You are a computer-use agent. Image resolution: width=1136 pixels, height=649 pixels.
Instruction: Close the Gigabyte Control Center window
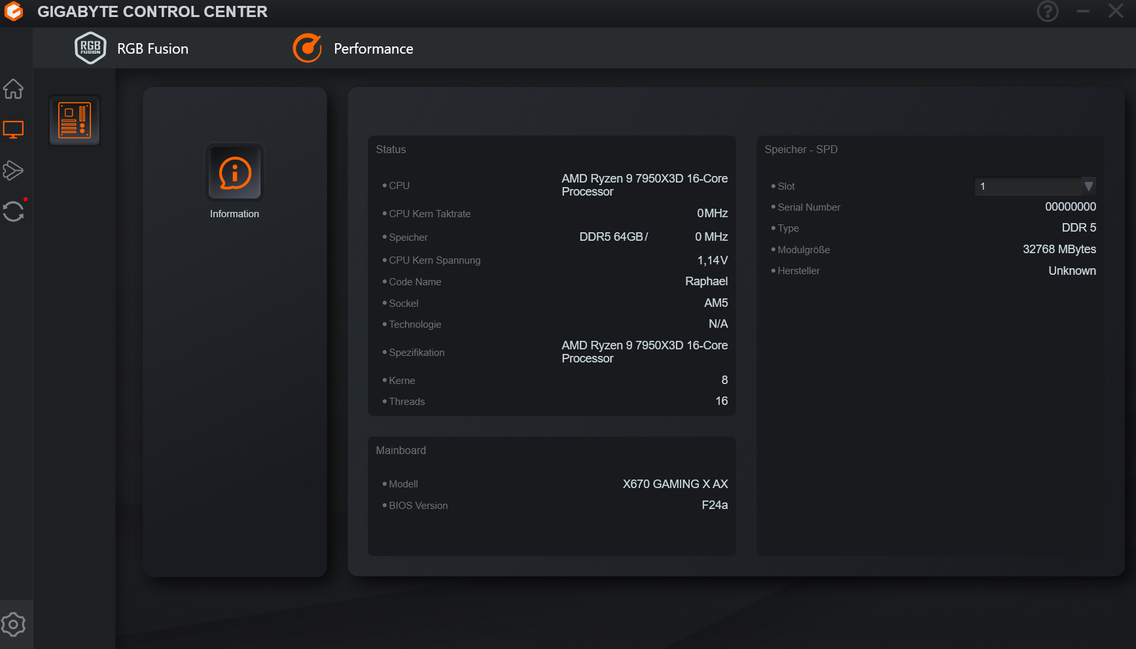pos(1116,11)
